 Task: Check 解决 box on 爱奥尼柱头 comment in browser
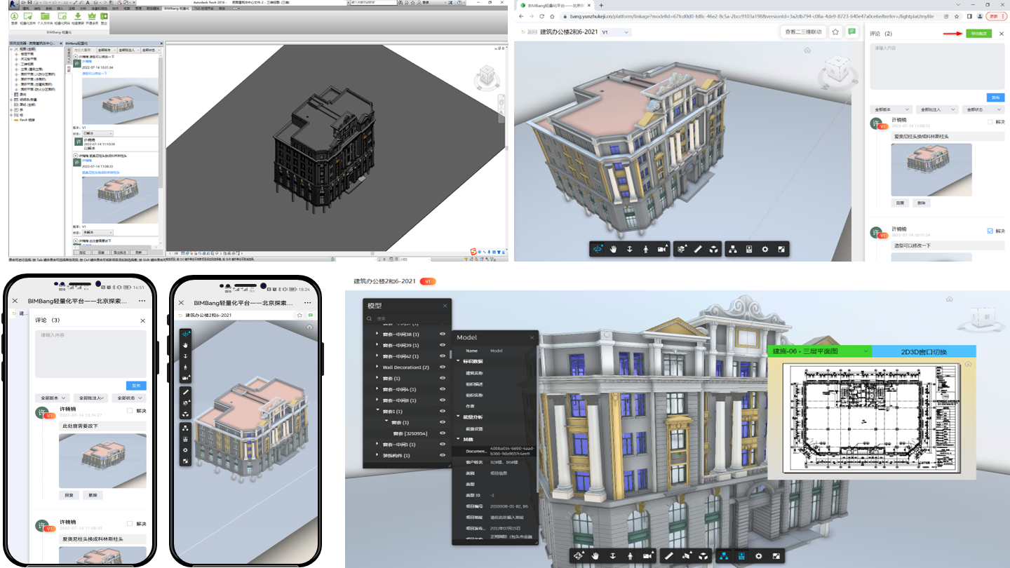[990, 122]
